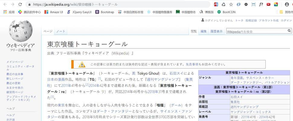
Task: Open the blue swirl extension icon
Action: coord(238,4)
